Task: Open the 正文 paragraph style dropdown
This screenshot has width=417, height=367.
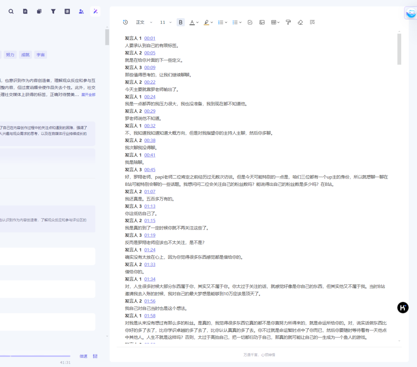Action: point(144,22)
